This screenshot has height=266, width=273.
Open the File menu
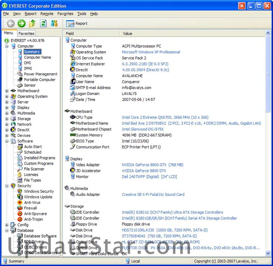6,14
